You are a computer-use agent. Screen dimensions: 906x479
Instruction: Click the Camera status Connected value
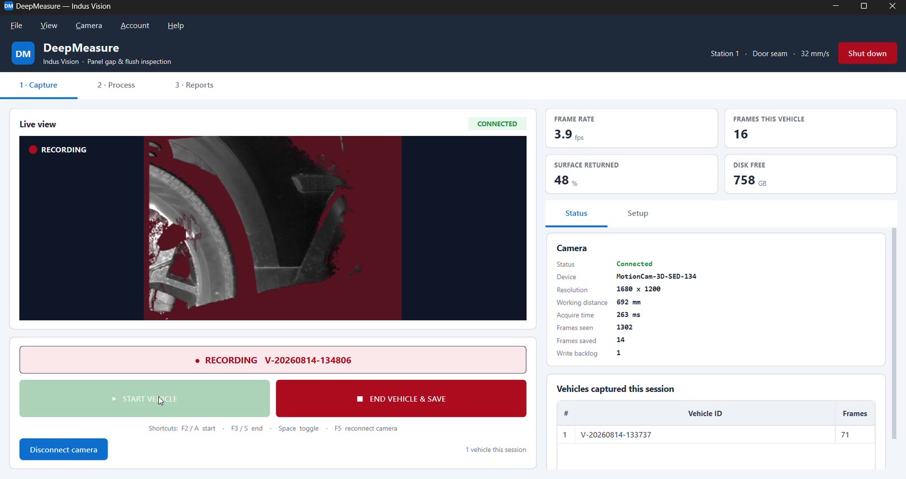point(634,264)
